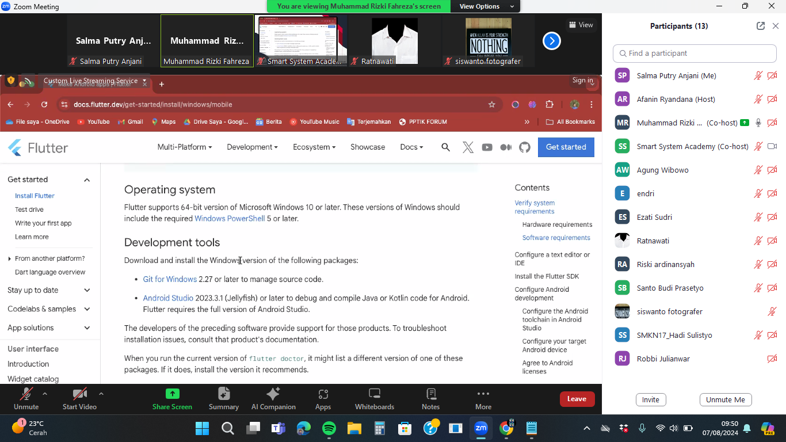Open Windows Start menu
Viewport: 786px width, 442px height.
pyautogui.click(x=202, y=428)
